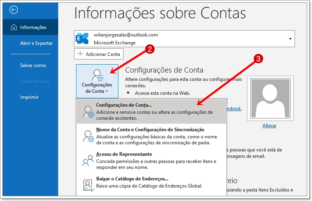
Task: Open Abrir e Exportar section
Action: pyautogui.click(x=36, y=43)
